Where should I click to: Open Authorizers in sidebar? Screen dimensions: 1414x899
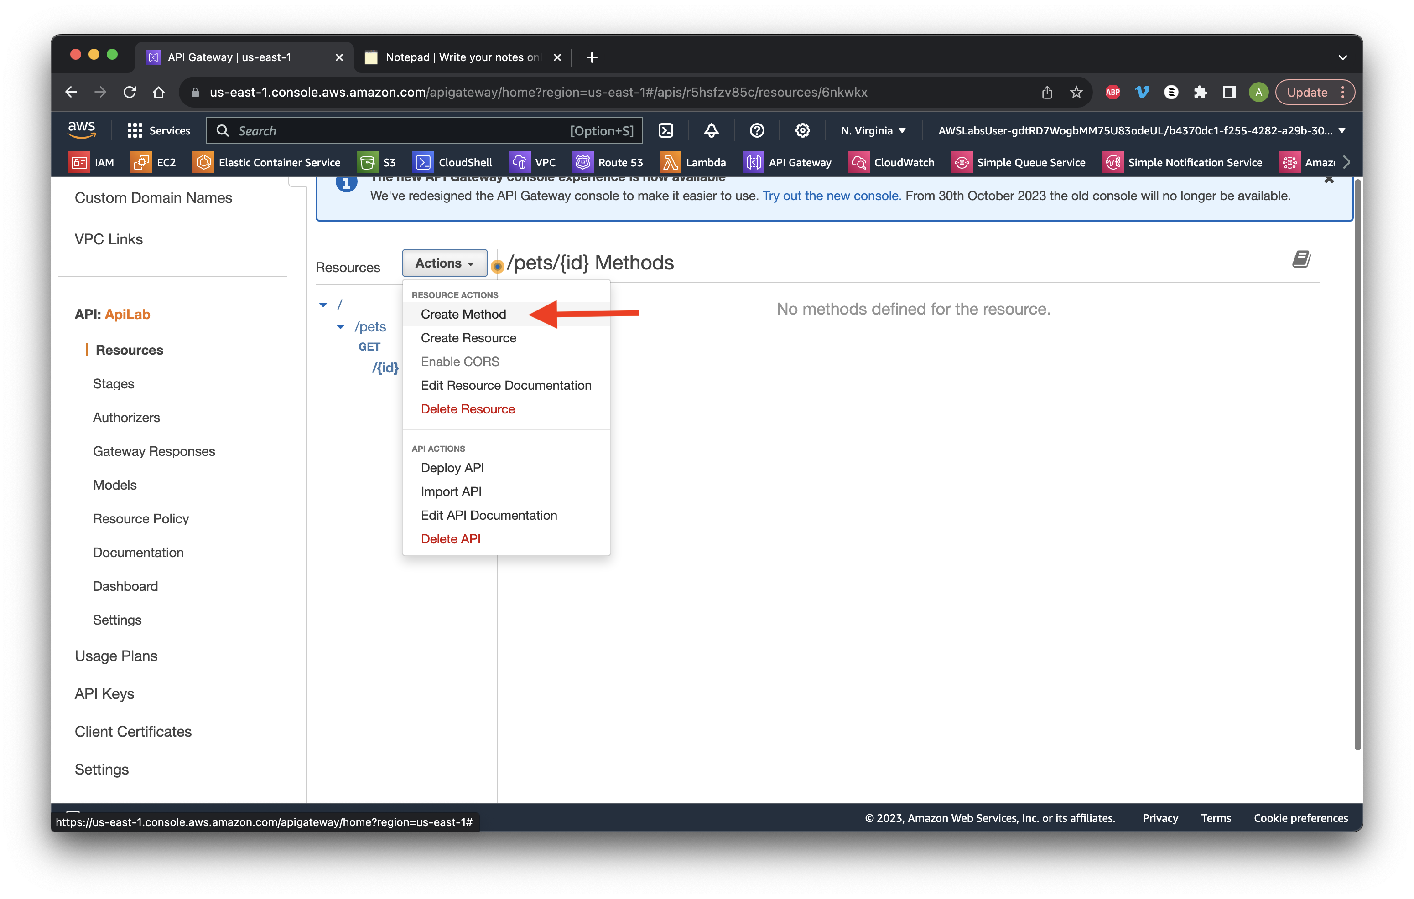pyautogui.click(x=126, y=417)
